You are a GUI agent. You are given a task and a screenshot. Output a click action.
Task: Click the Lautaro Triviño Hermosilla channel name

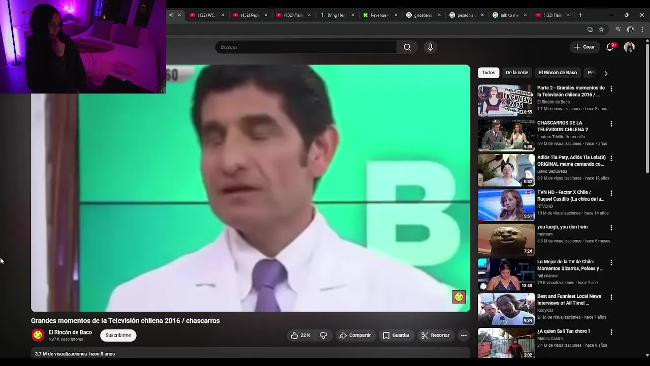(x=561, y=137)
